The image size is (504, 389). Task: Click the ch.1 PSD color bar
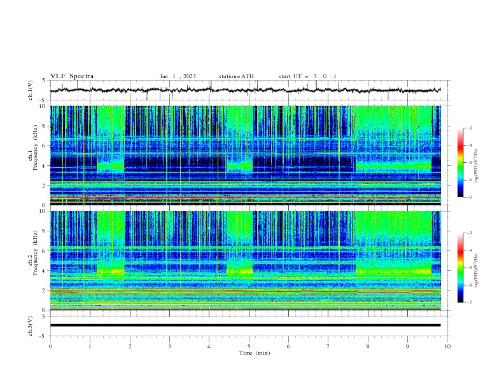(x=461, y=163)
